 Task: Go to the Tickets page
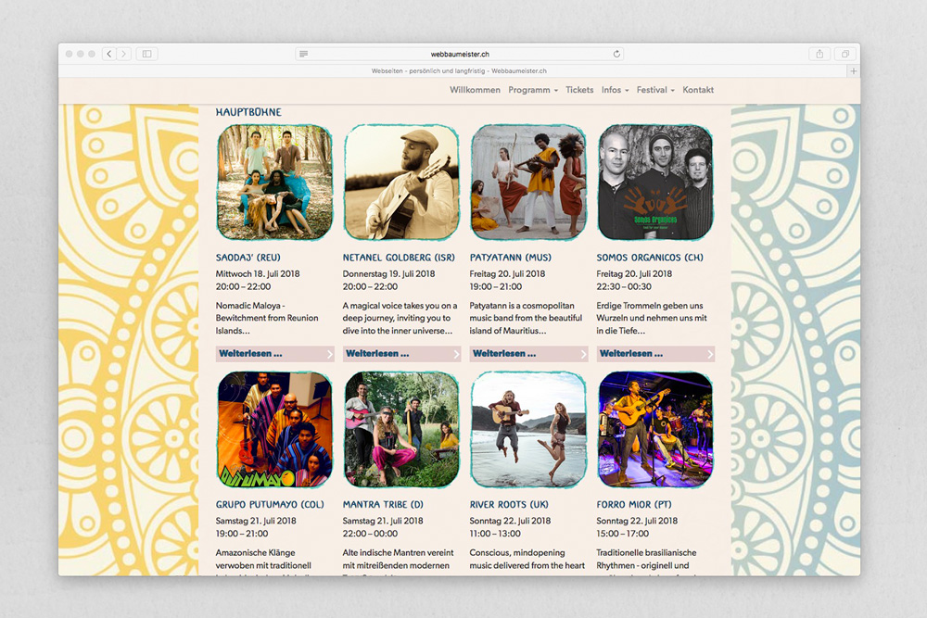click(579, 91)
